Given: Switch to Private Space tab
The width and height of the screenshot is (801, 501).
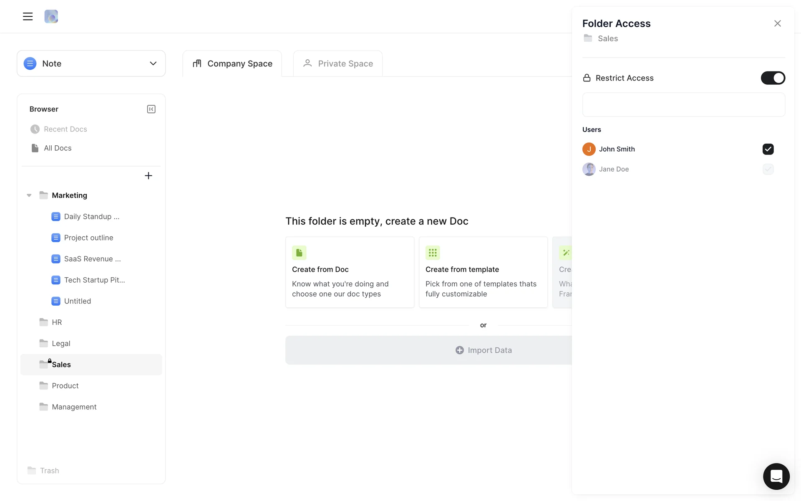Looking at the screenshot, I should pos(338,63).
